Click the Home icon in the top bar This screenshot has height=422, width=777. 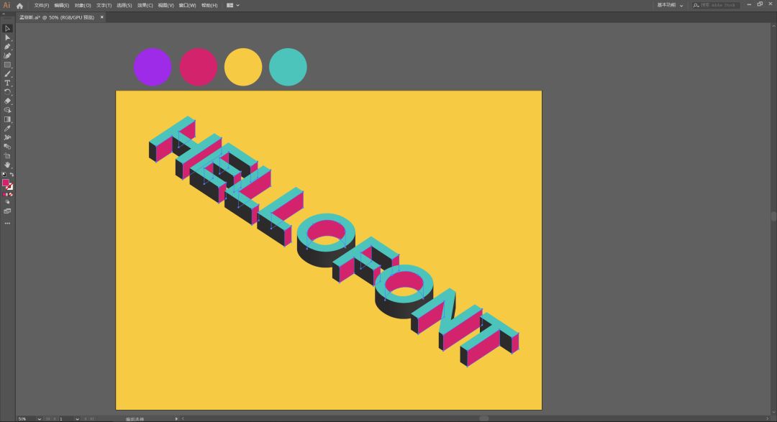click(x=19, y=5)
